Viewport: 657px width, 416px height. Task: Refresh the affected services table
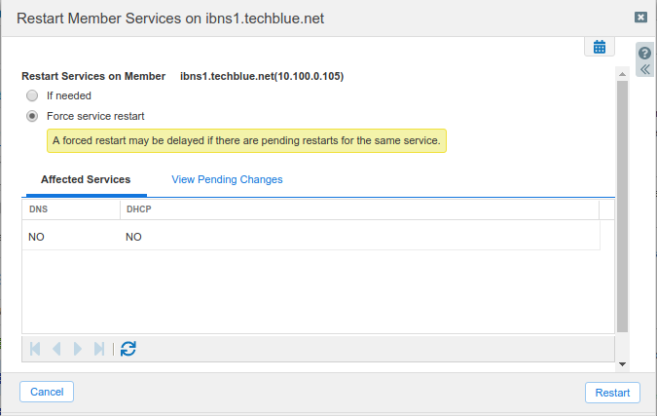tap(128, 349)
